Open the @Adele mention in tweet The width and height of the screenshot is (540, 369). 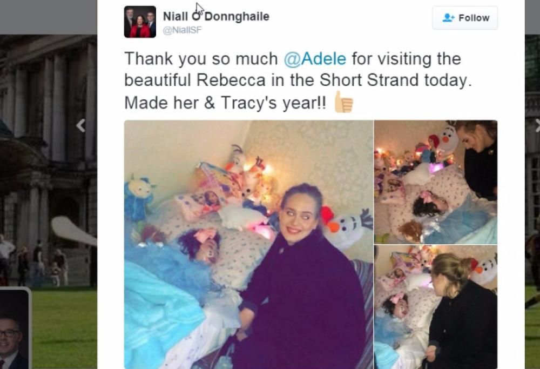click(x=315, y=58)
